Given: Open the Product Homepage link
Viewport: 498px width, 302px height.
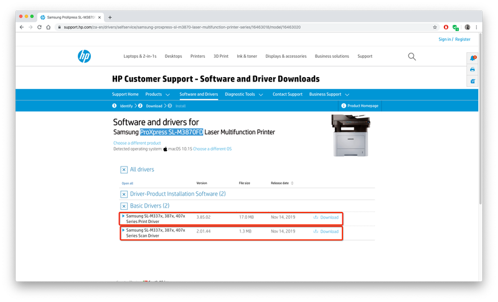Looking at the screenshot, I should 363,106.
